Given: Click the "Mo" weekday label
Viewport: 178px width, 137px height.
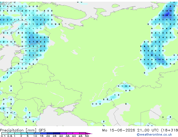Looking at the screenshot, I should tap(104, 130).
